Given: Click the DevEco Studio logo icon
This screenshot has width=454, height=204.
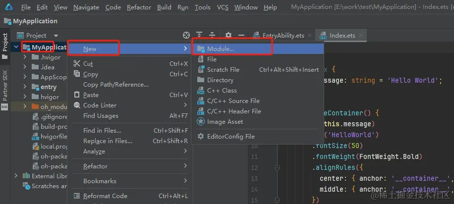Looking at the screenshot, I should click(9, 7).
